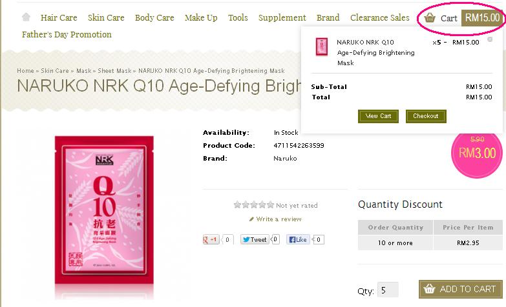The image size is (506, 307).
Task: Click the Facebook Like button
Action: tap(299, 239)
